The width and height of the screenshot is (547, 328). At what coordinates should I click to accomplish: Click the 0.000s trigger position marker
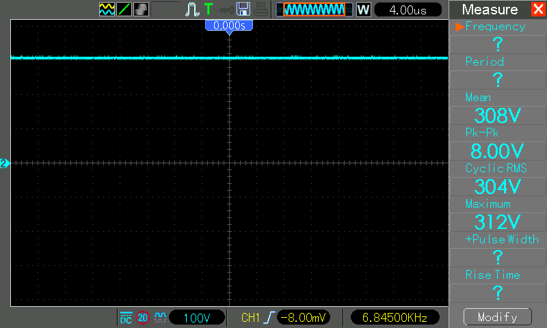point(229,25)
